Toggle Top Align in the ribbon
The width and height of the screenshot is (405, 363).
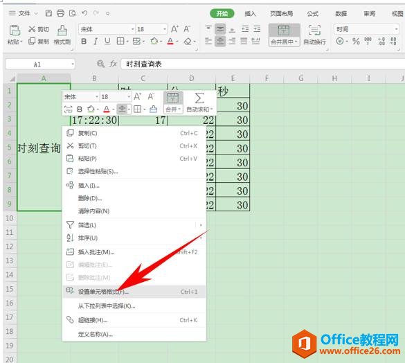click(208, 29)
